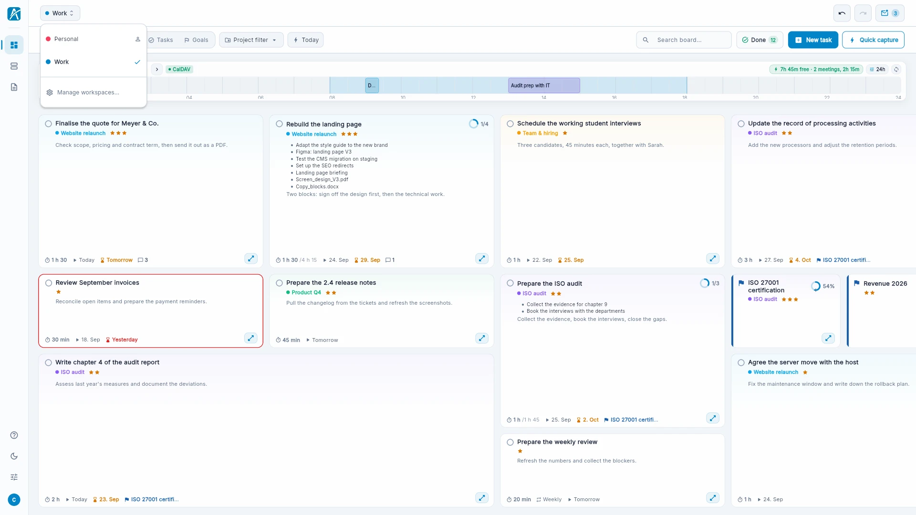The width and height of the screenshot is (916, 515).
Task: Show the Done 12 tasks
Action: [760, 40]
